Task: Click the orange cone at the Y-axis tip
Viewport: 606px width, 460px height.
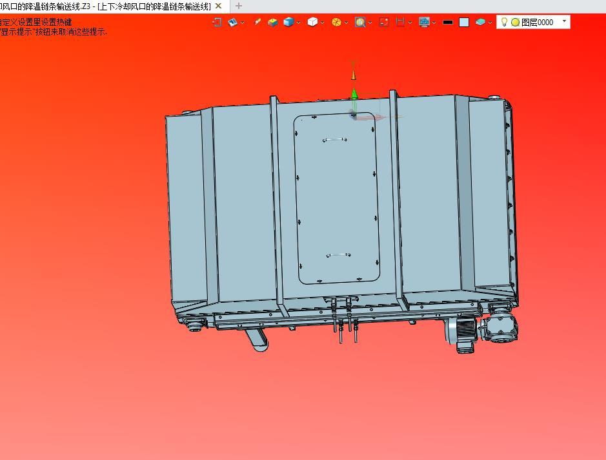Action: coord(353,75)
